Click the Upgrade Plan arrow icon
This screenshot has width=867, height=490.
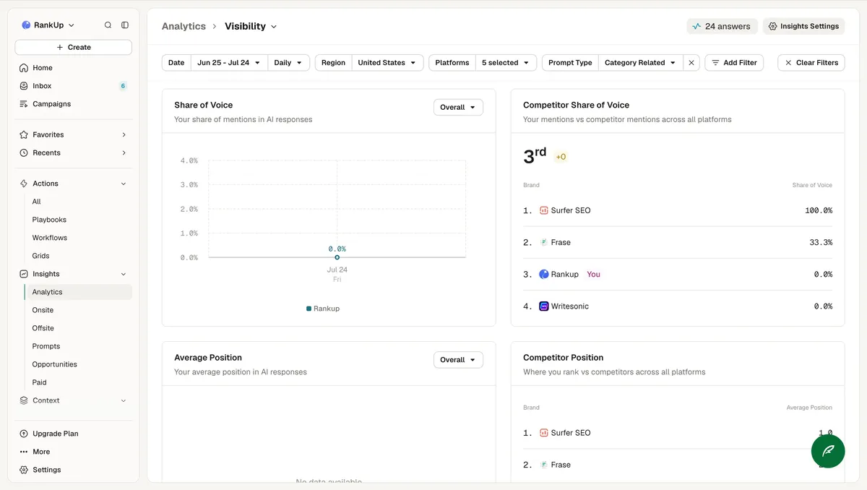click(25, 434)
